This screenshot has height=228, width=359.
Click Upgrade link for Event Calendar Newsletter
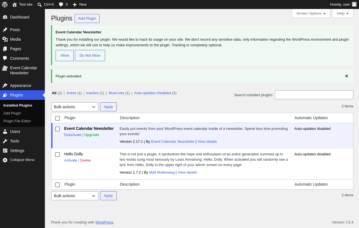(92, 135)
